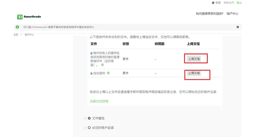Click the globe language icon
254x137 pixels.
click(213, 3)
